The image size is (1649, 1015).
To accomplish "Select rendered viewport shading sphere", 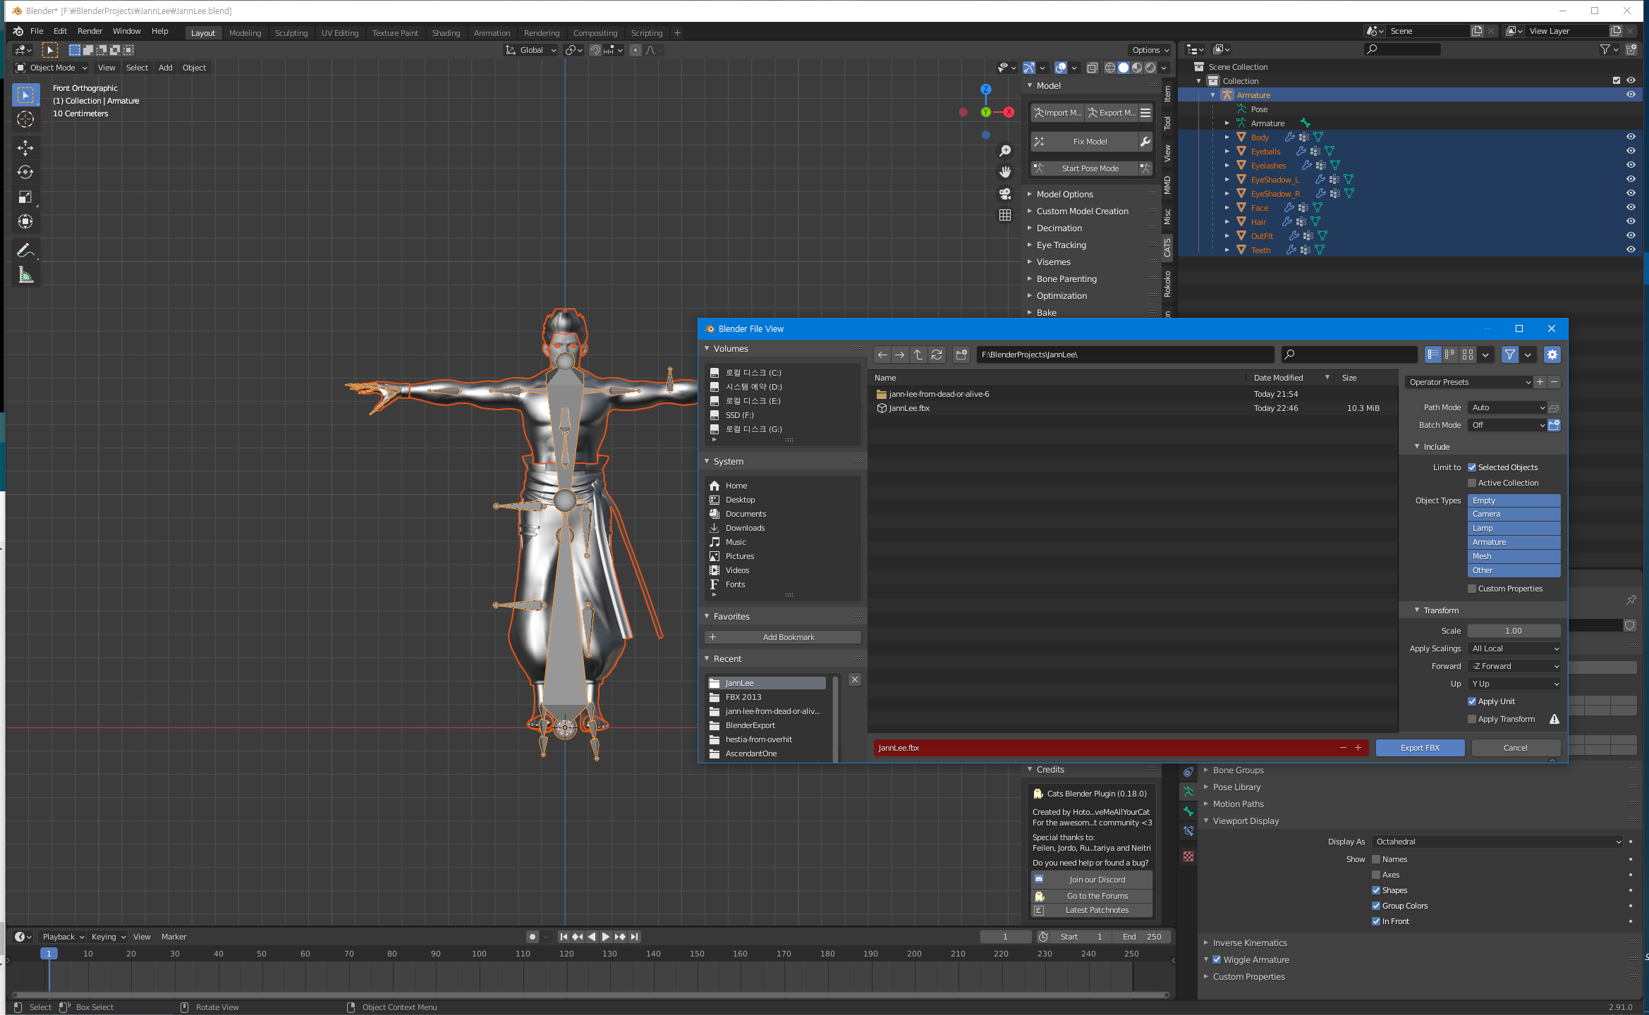I will click(1150, 68).
